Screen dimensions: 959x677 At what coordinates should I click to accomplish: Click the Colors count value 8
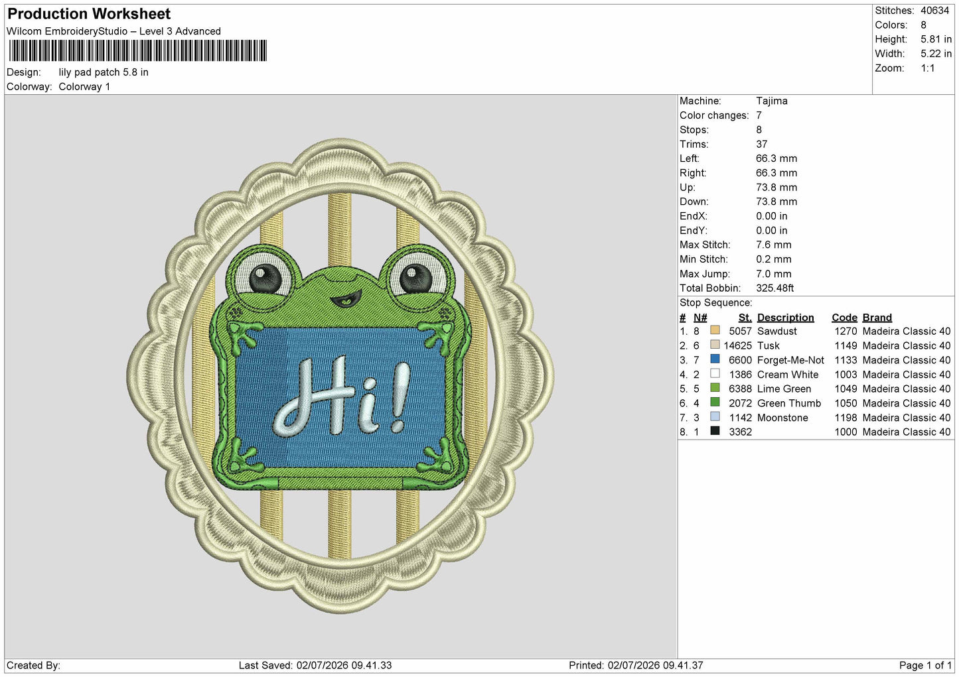pos(923,25)
